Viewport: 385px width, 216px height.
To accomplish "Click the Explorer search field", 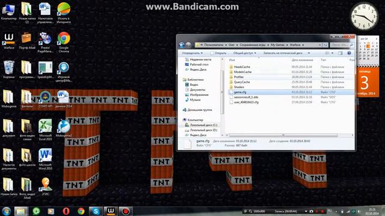I will (x=342, y=45).
